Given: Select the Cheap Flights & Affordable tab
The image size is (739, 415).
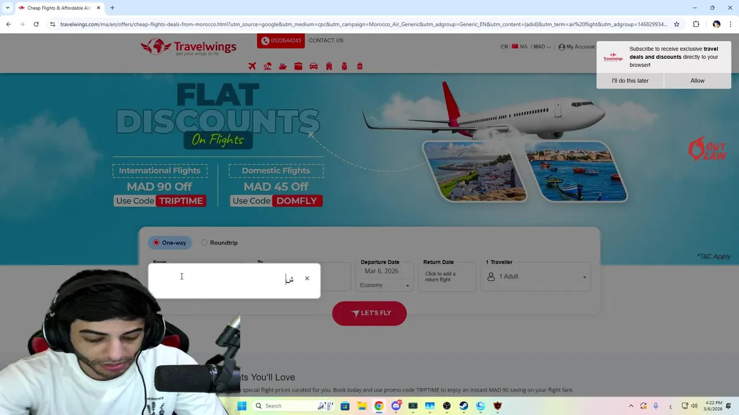Looking at the screenshot, I should (x=59, y=8).
